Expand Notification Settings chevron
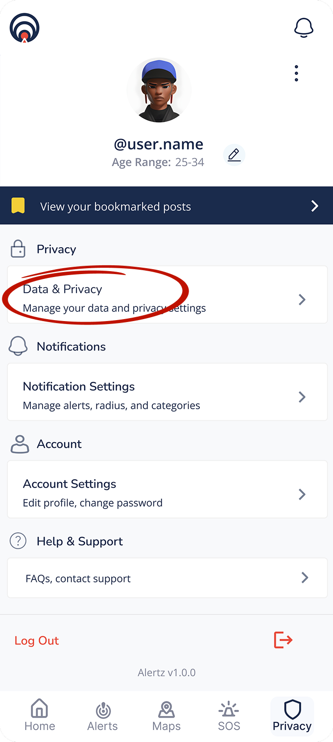This screenshot has height=742, width=333. [302, 397]
